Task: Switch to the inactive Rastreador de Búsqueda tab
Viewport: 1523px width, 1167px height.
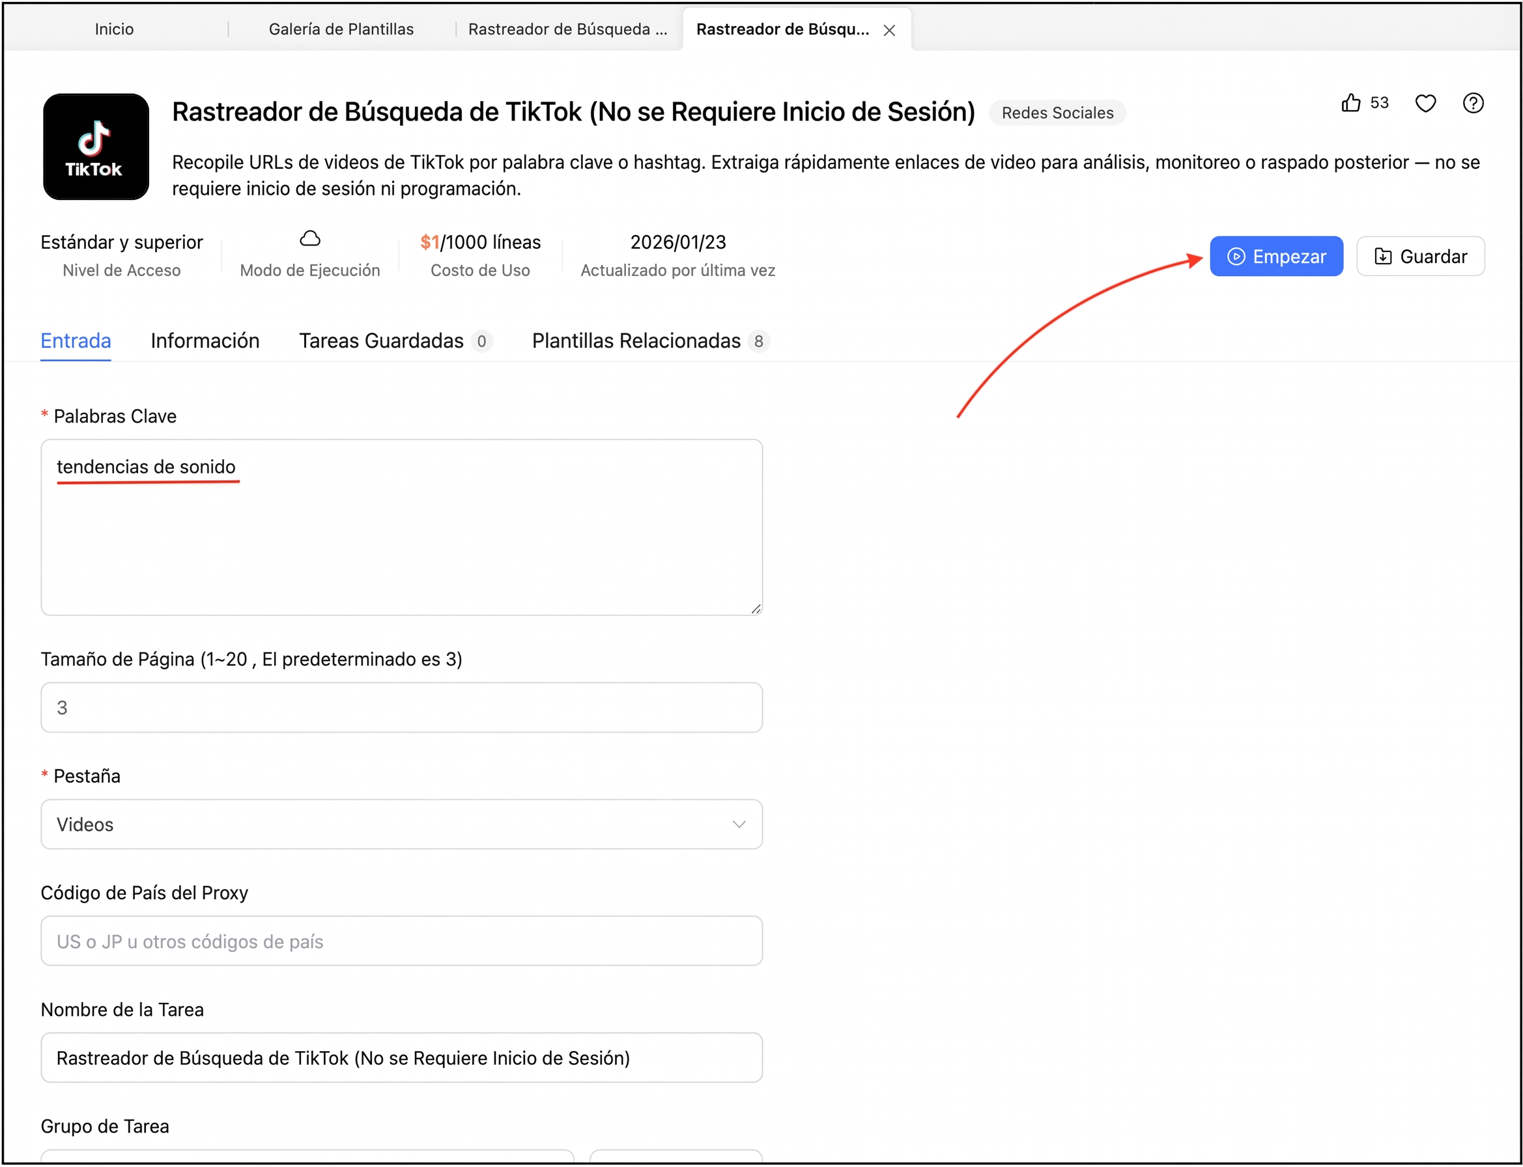Action: click(567, 29)
